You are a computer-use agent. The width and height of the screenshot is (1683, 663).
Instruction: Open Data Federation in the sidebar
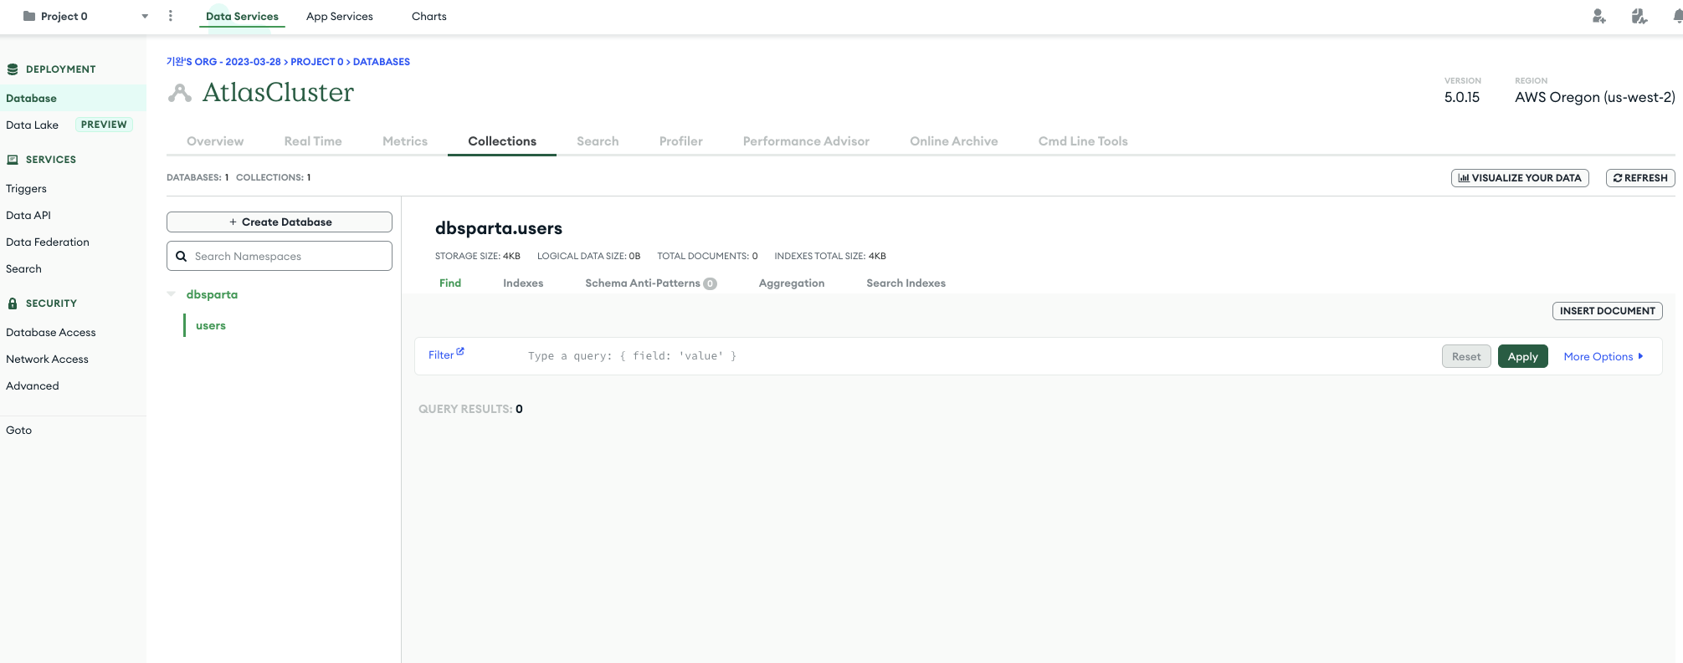48,242
